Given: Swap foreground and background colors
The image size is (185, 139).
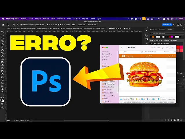Looking at the screenshot, I should pos(3,98).
